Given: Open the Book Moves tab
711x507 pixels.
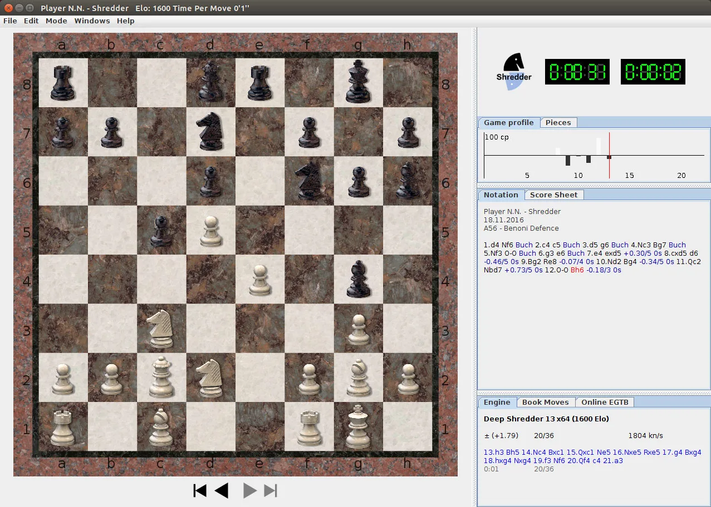Looking at the screenshot, I should 545,402.
